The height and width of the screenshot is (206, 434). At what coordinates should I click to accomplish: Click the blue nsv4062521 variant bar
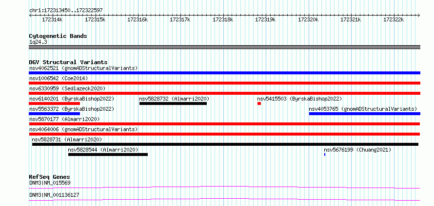pos(224,73)
